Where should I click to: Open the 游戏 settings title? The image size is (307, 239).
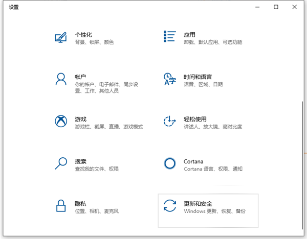(x=80, y=118)
